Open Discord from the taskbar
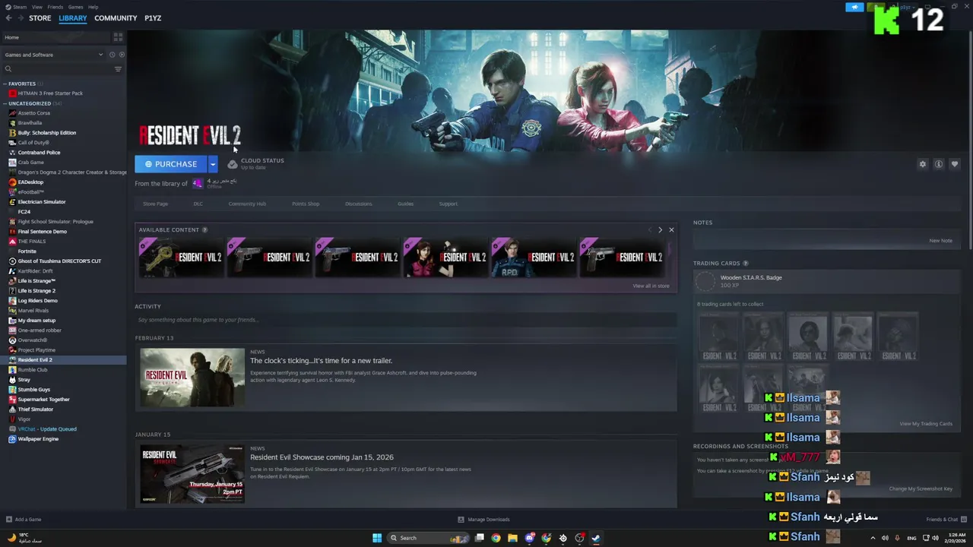The width and height of the screenshot is (973, 547). 529,538
